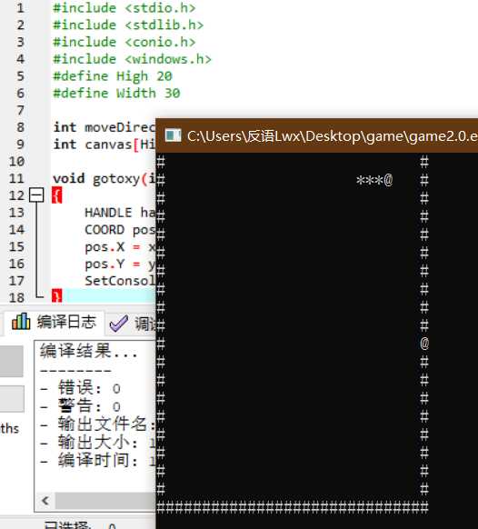The image size is (478, 529).
Task: Click the '***@' snake in the console
Action: (374, 180)
